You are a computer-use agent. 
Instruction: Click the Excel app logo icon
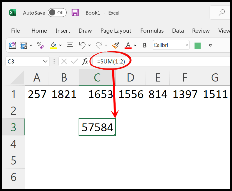pyautogui.click(x=13, y=13)
